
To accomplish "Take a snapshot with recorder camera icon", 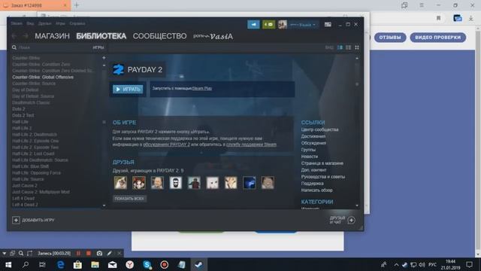I will click(99, 253).
